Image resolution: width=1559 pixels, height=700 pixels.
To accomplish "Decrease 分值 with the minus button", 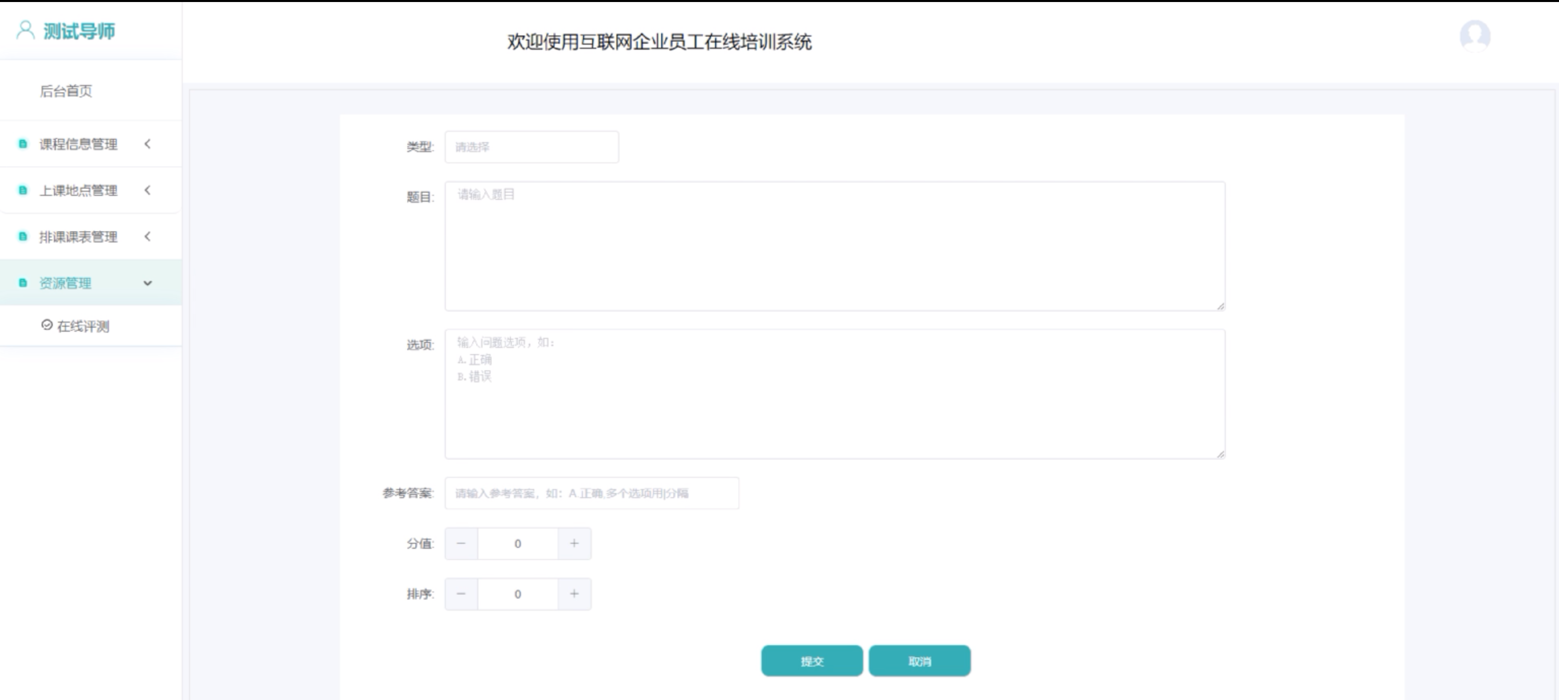I will tap(461, 543).
